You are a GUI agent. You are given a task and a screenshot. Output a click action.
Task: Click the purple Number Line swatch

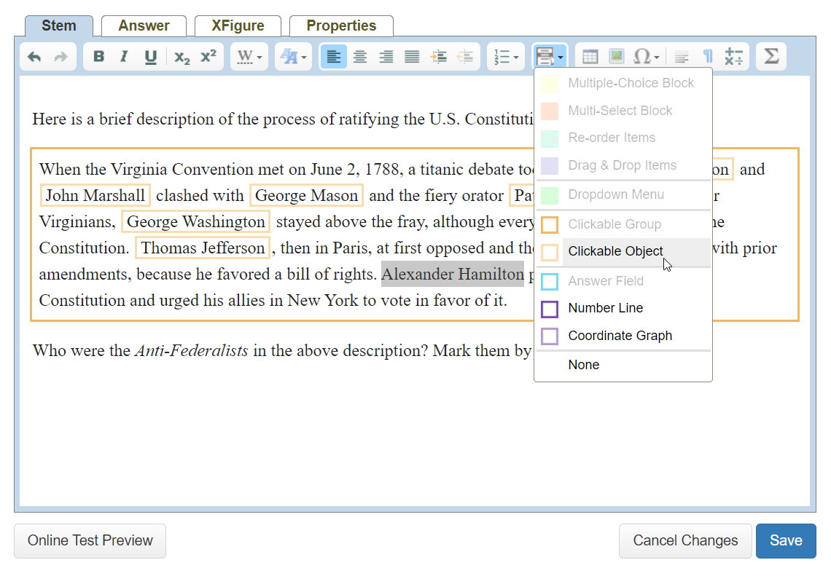550,309
